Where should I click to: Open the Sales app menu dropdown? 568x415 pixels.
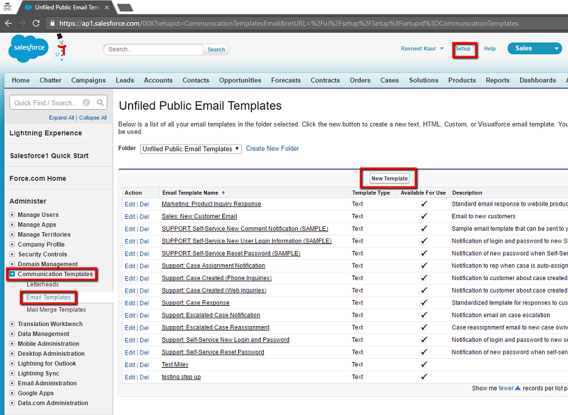pos(556,49)
